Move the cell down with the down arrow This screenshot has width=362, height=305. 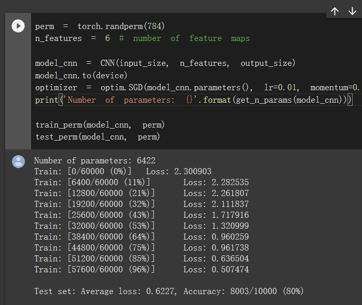tap(352, 11)
